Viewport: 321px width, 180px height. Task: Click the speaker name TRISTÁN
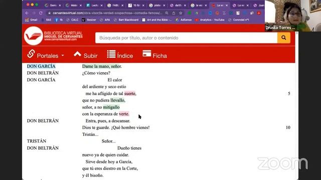tap(37, 141)
